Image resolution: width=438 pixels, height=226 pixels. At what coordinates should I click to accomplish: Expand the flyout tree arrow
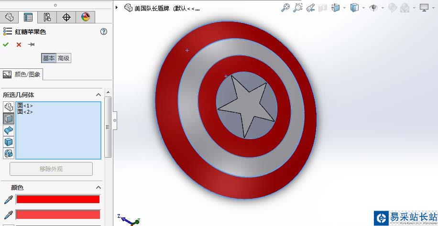pyautogui.click(x=117, y=7)
